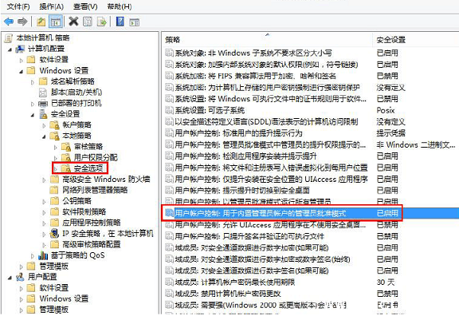Click the 计算机配置 computer icon

[20, 49]
